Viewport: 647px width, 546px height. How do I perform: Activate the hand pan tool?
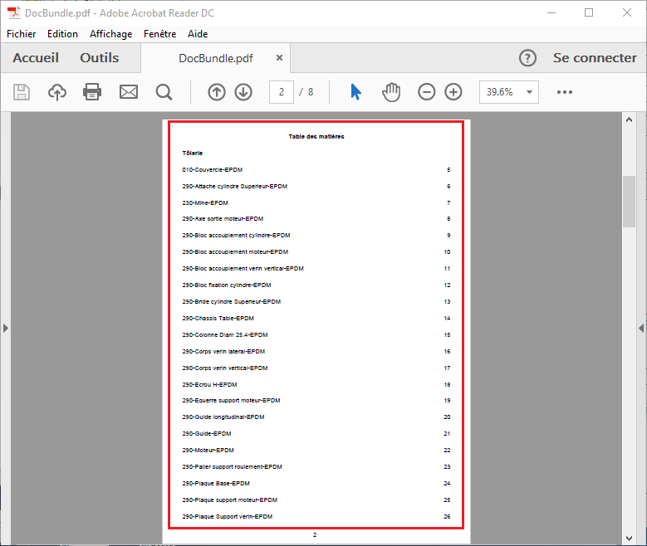(391, 92)
